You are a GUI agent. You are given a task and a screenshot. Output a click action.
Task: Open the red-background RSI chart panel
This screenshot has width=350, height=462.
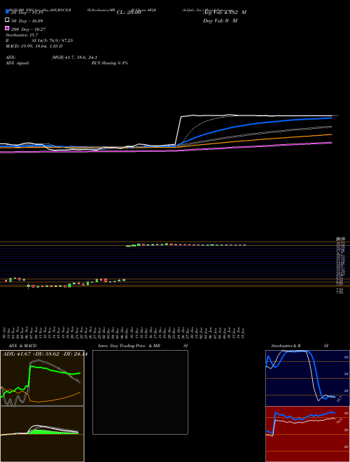click(x=307, y=434)
